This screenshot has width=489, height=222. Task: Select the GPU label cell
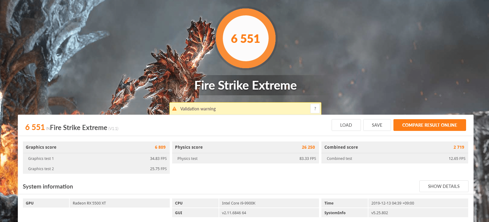pos(46,203)
